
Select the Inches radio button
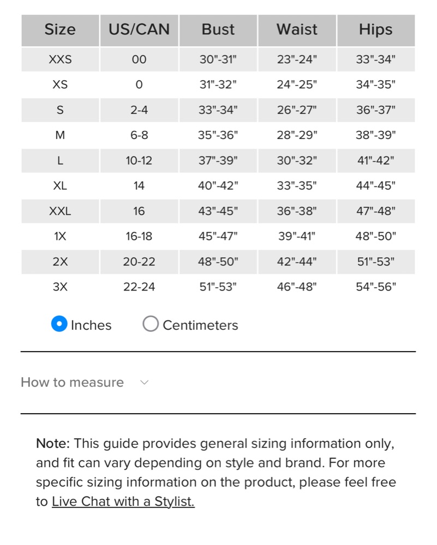(x=59, y=324)
